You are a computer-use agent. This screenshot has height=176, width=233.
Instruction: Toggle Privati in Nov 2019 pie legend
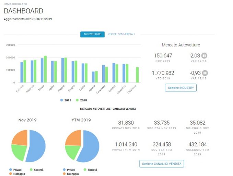click(15, 170)
